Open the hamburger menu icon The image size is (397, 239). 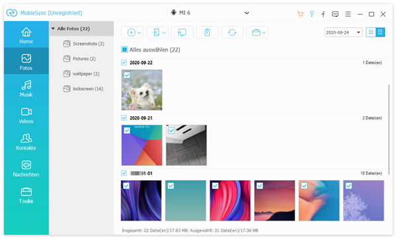pyautogui.click(x=348, y=14)
